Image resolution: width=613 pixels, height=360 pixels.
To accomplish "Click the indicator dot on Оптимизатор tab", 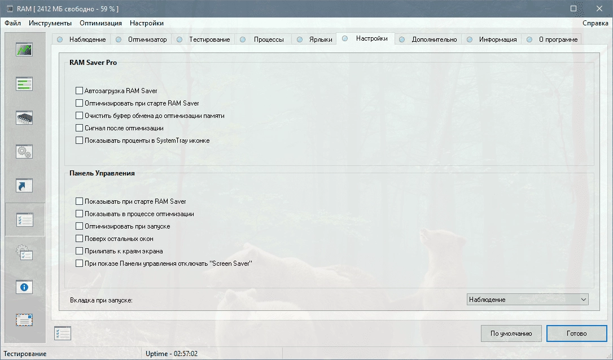I will tap(119, 39).
